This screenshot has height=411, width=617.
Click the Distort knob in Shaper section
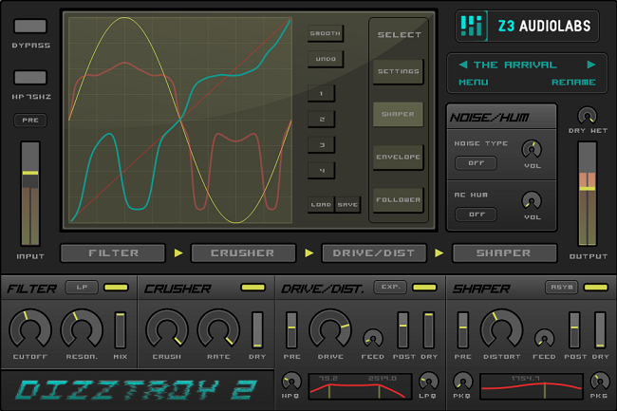click(500, 329)
